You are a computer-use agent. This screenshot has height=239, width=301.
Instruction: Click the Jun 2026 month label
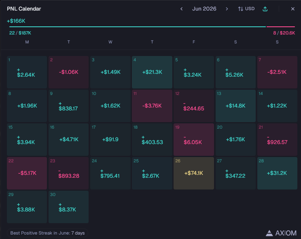(204, 9)
